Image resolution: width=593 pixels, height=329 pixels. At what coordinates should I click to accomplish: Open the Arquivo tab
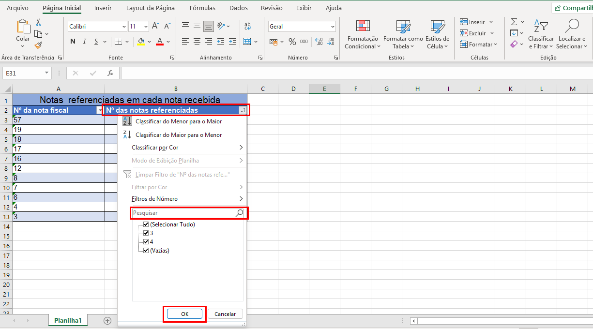pos(17,8)
